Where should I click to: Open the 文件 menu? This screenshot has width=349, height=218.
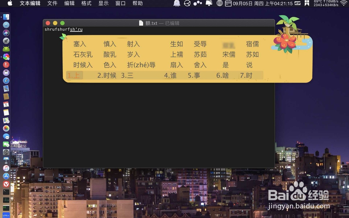(52, 3)
